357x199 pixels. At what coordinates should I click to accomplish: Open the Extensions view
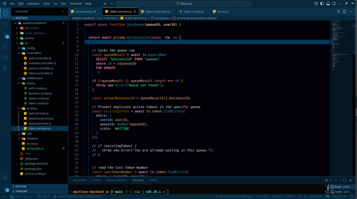pos(5,57)
